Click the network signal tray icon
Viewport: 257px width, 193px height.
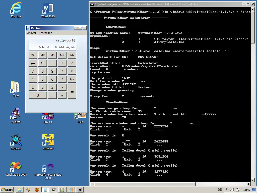[x=232, y=190]
